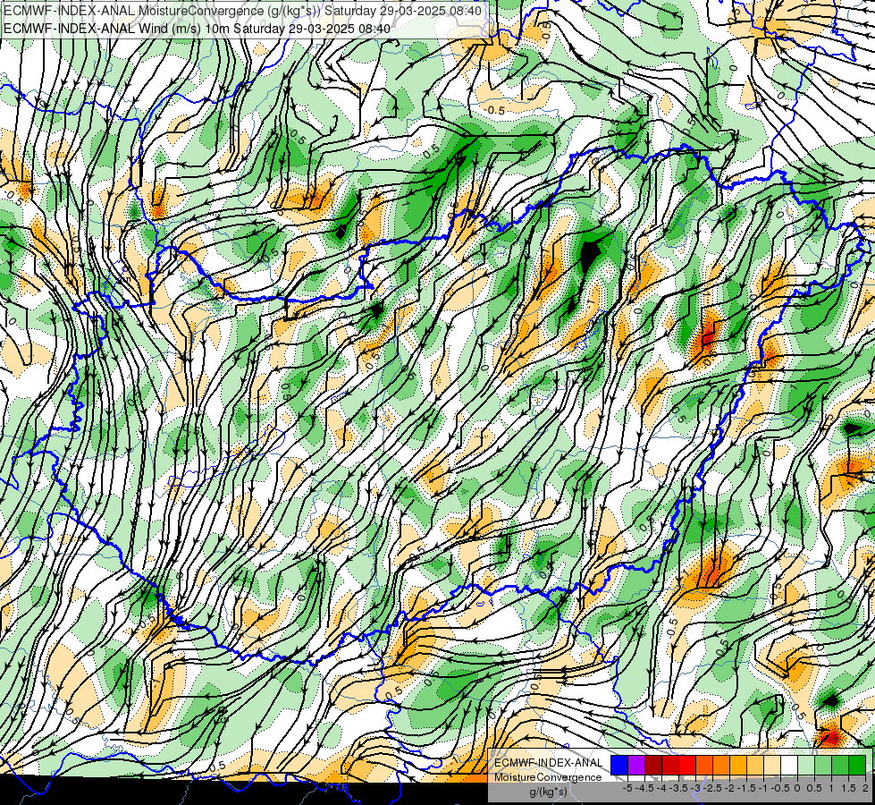The image size is (875, 805).
Task: Click the -3.5 tick label on the legend
Action: [x=678, y=788]
